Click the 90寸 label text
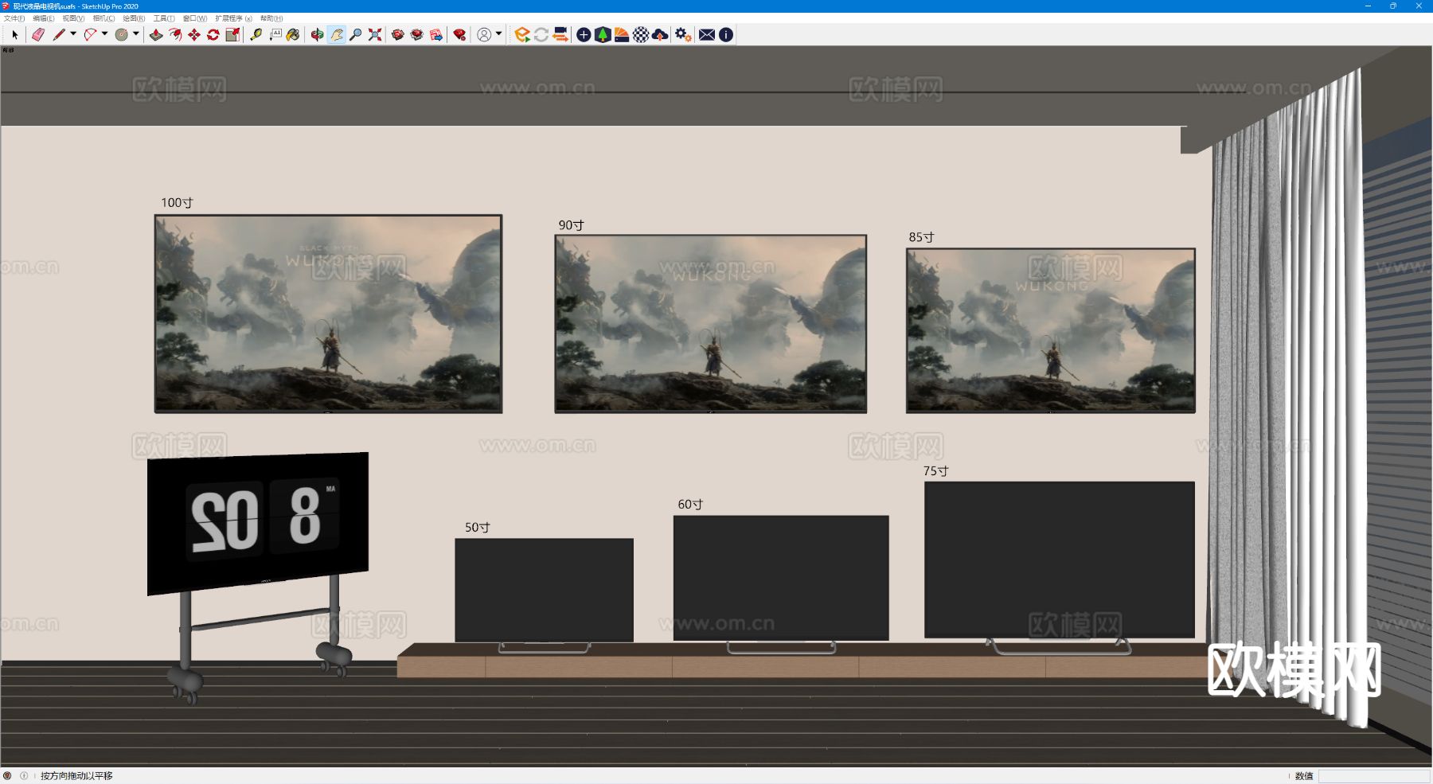 (x=571, y=225)
